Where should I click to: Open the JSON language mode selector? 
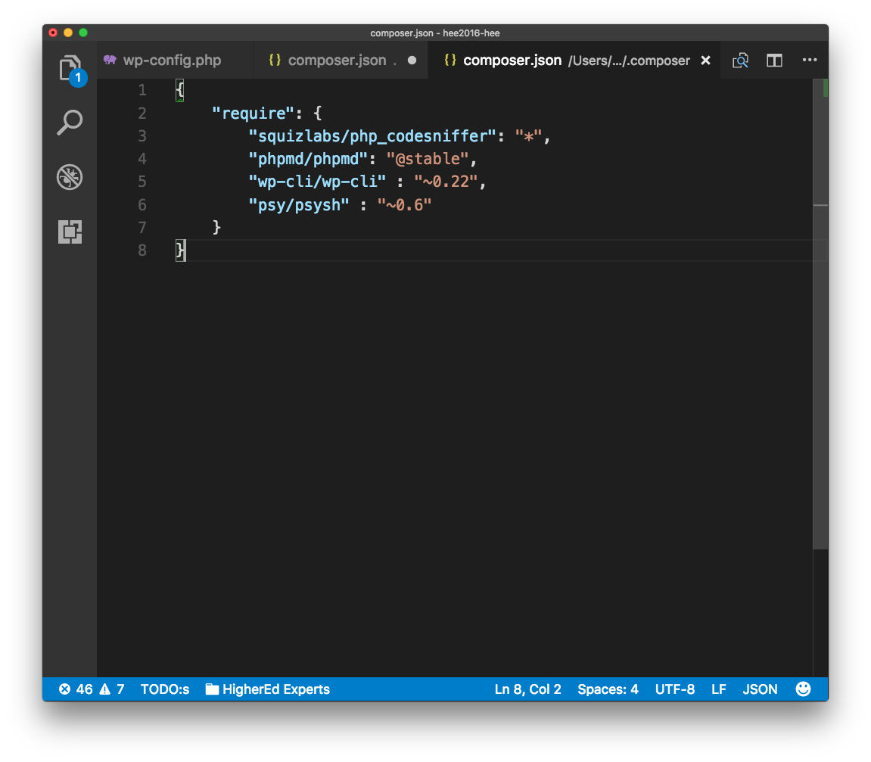coord(760,689)
